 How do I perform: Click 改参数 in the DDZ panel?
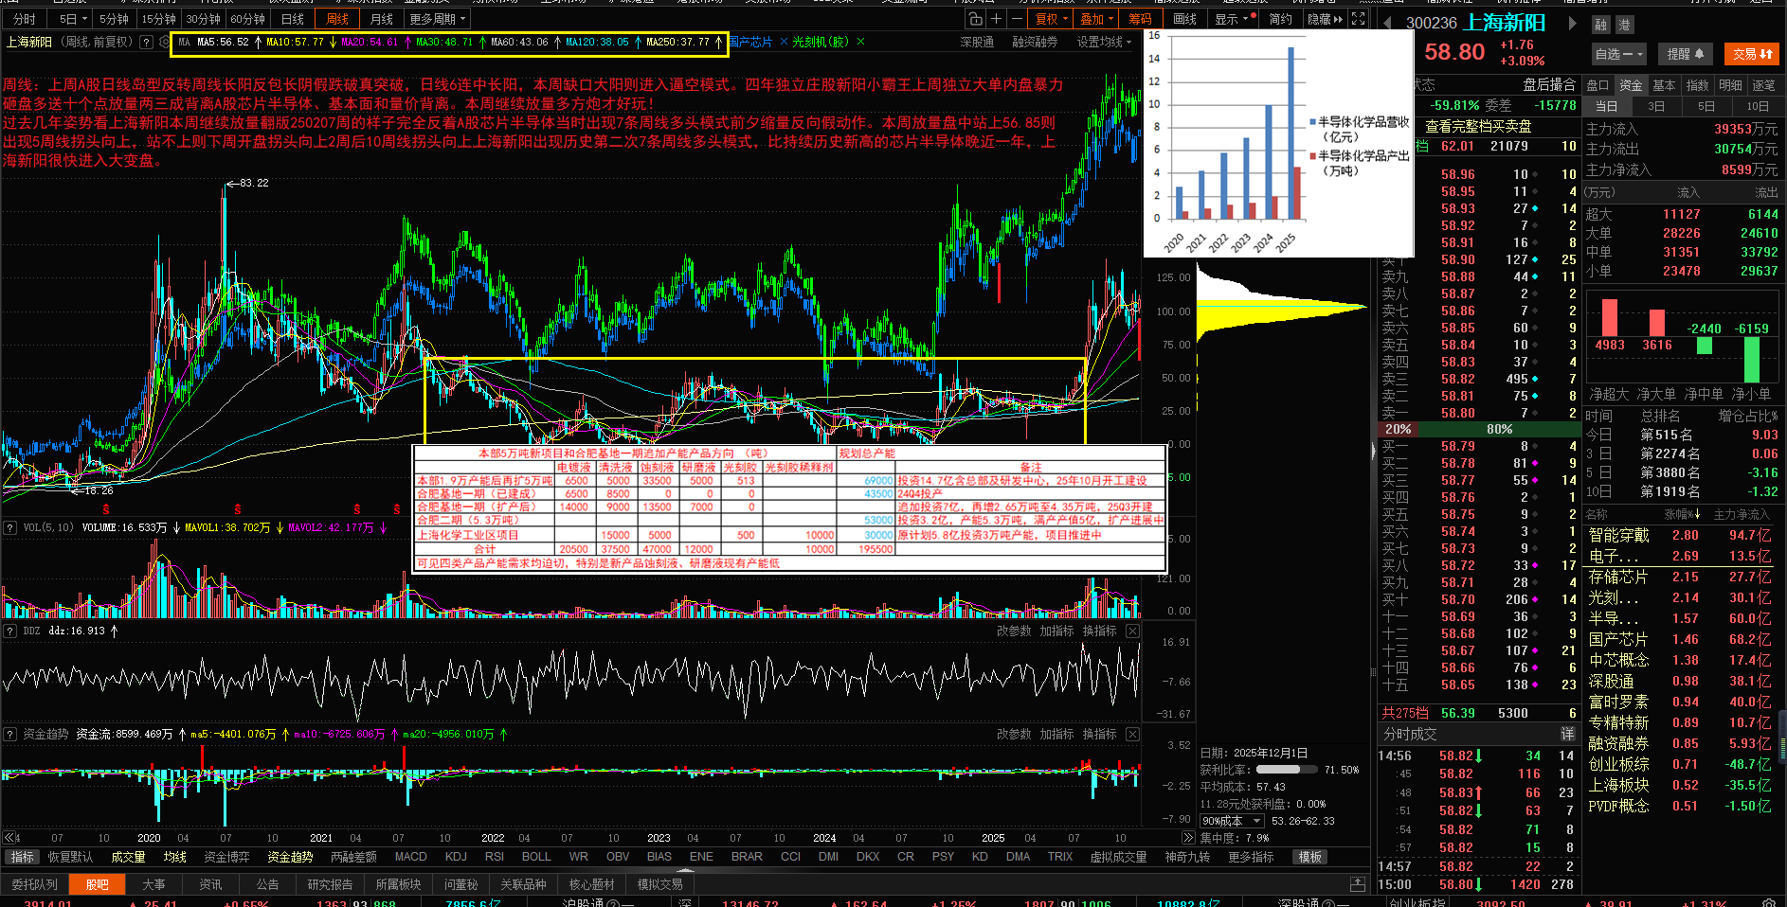pyautogui.click(x=1014, y=631)
